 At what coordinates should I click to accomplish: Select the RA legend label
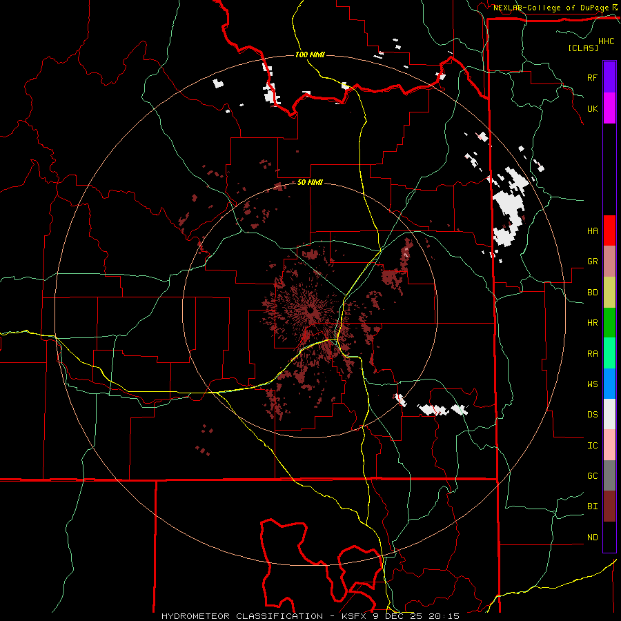(592, 353)
